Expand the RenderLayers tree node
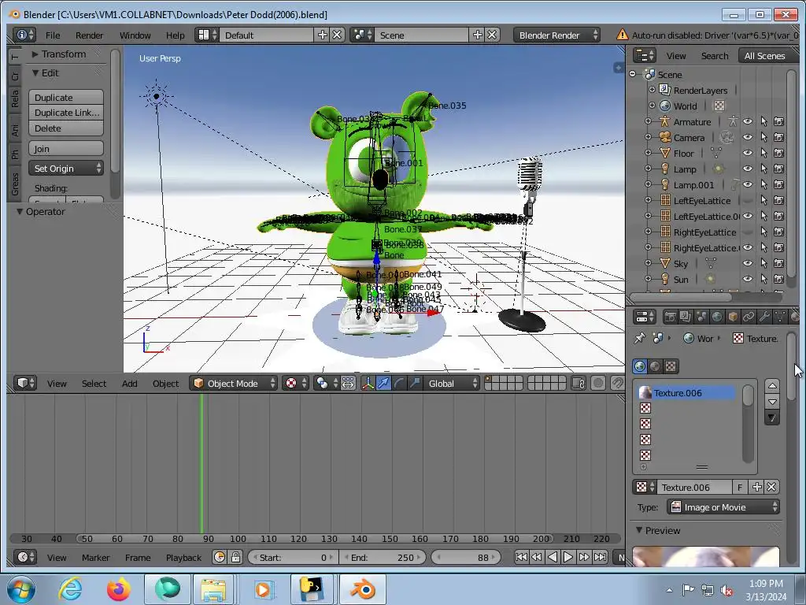806x605 pixels. [x=652, y=90]
